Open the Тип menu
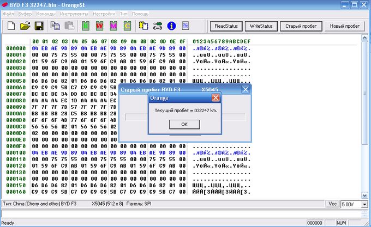Image resolution: width=371 pixels, height=227 pixels. click(123, 14)
